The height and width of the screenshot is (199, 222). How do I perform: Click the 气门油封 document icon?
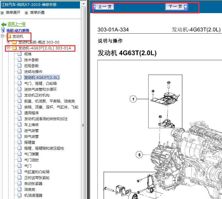[x=20, y=160]
